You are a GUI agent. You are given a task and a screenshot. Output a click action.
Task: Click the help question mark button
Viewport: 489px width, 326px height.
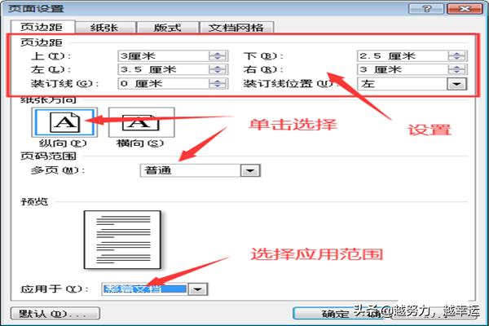click(426, 8)
